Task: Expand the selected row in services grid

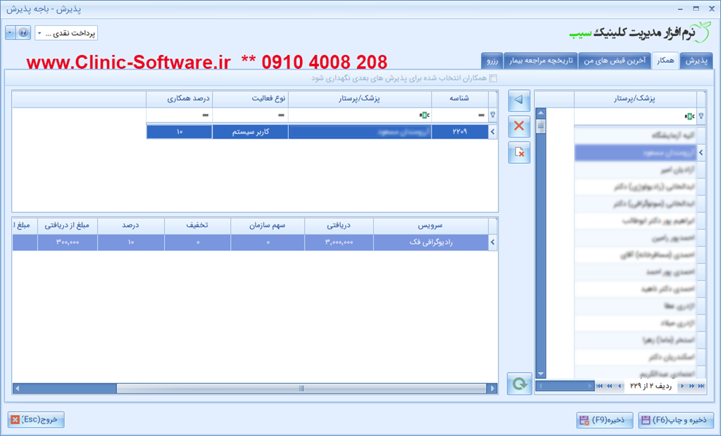Action: click(x=493, y=243)
